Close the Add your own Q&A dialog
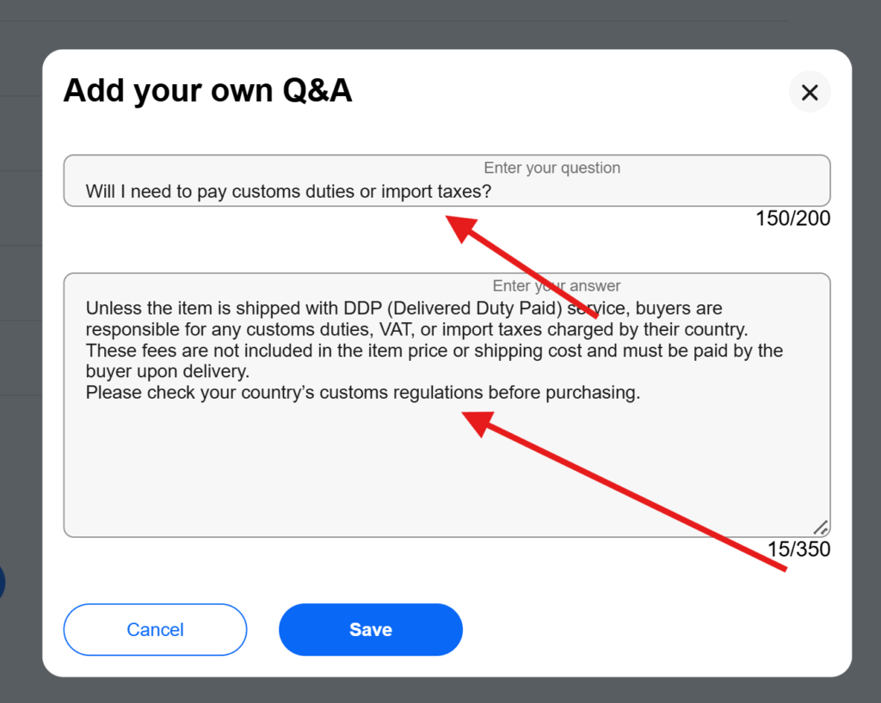 pos(810,93)
